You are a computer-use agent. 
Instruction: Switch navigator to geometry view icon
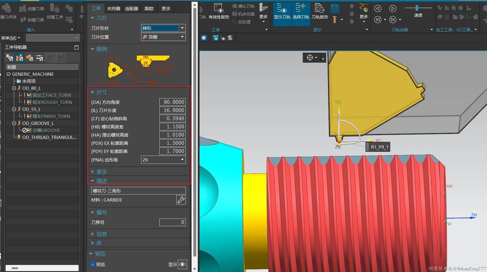[30, 58]
